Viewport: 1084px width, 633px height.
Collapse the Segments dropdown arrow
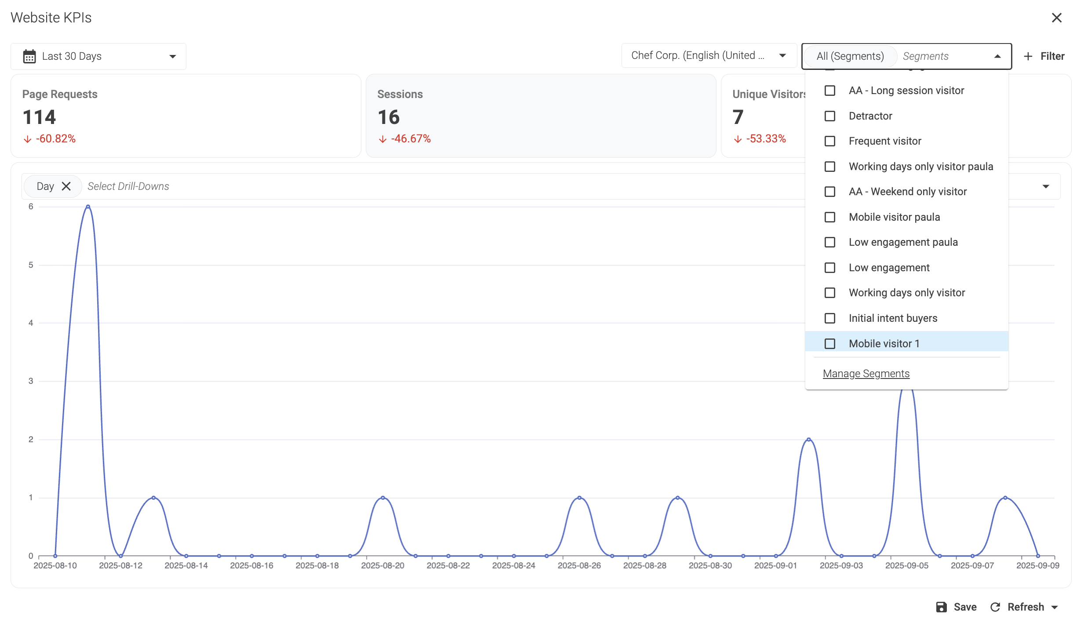pos(997,56)
